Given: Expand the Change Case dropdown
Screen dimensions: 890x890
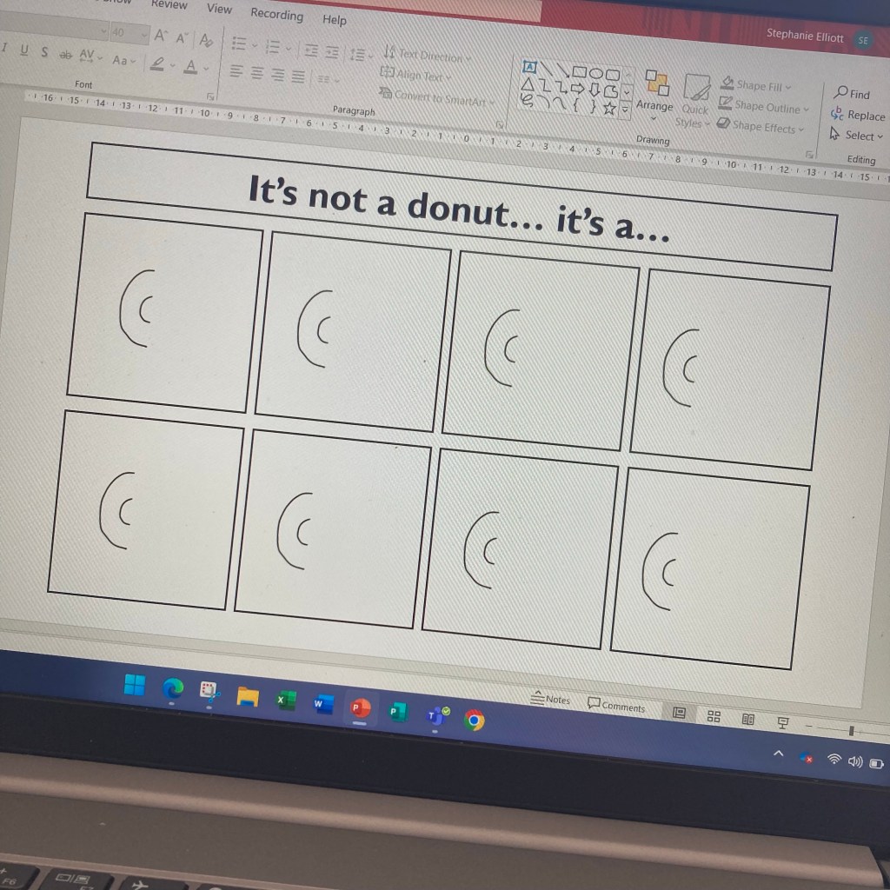Looking at the screenshot, I should [123, 60].
